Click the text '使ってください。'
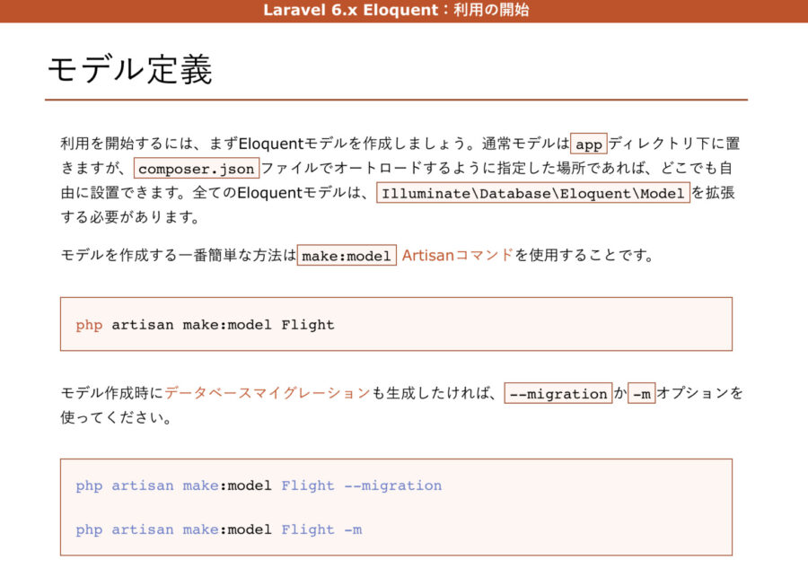808x577 pixels. tap(117, 417)
